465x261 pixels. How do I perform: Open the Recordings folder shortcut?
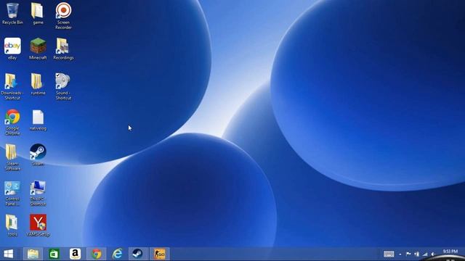coord(63,49)
